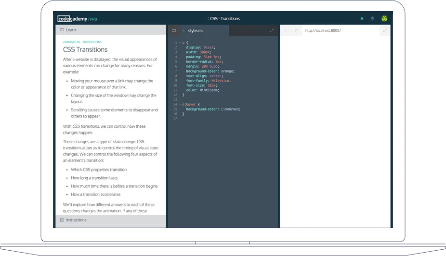Click bullet 'Changing the size of the window'

coord(114,98)
